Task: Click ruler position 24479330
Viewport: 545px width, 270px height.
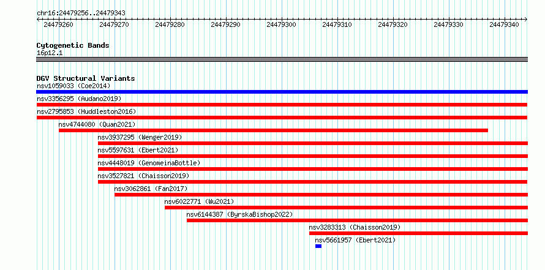Action: tap(449, 24)
